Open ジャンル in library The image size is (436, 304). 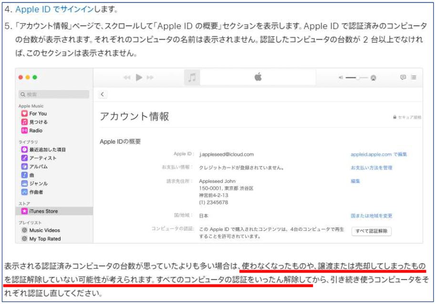pos(38,184)
